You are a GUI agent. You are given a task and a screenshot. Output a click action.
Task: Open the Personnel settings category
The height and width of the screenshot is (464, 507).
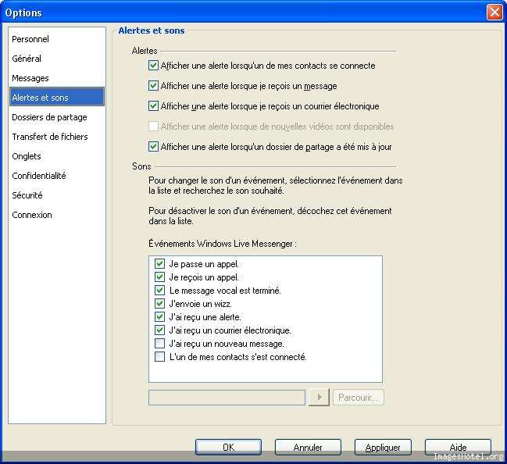30,39
